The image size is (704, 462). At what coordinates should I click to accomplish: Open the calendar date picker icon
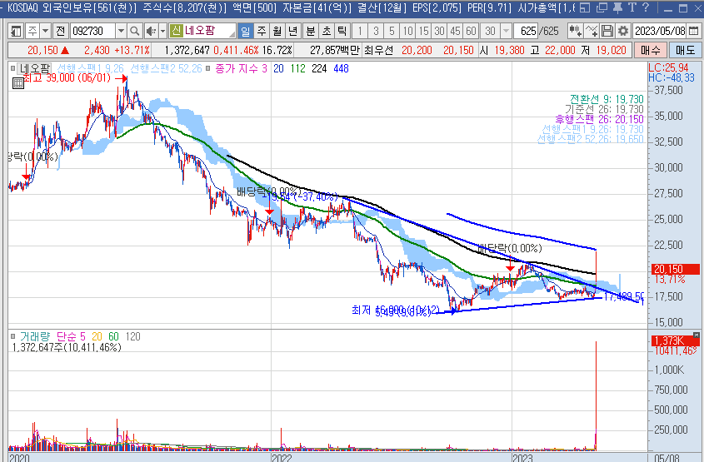click(x=693, y=31)
